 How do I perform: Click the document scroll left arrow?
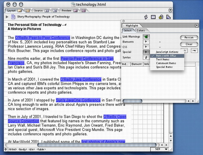162,145
